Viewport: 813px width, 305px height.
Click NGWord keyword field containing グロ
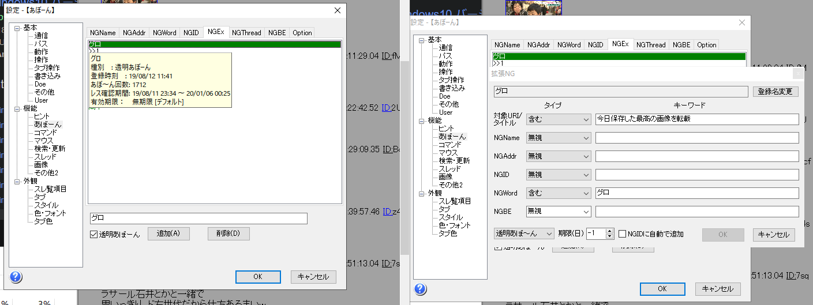coord(697,193)
